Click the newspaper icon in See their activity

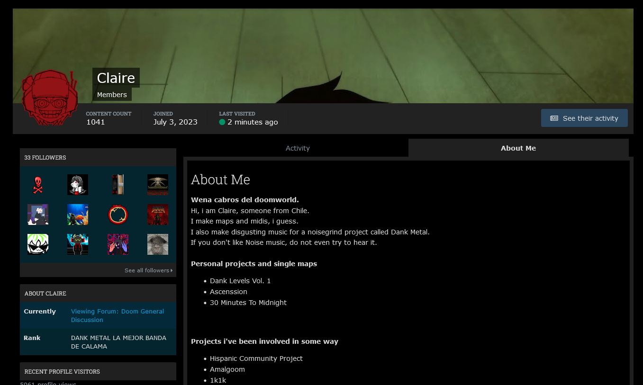[x=554, y=118]
